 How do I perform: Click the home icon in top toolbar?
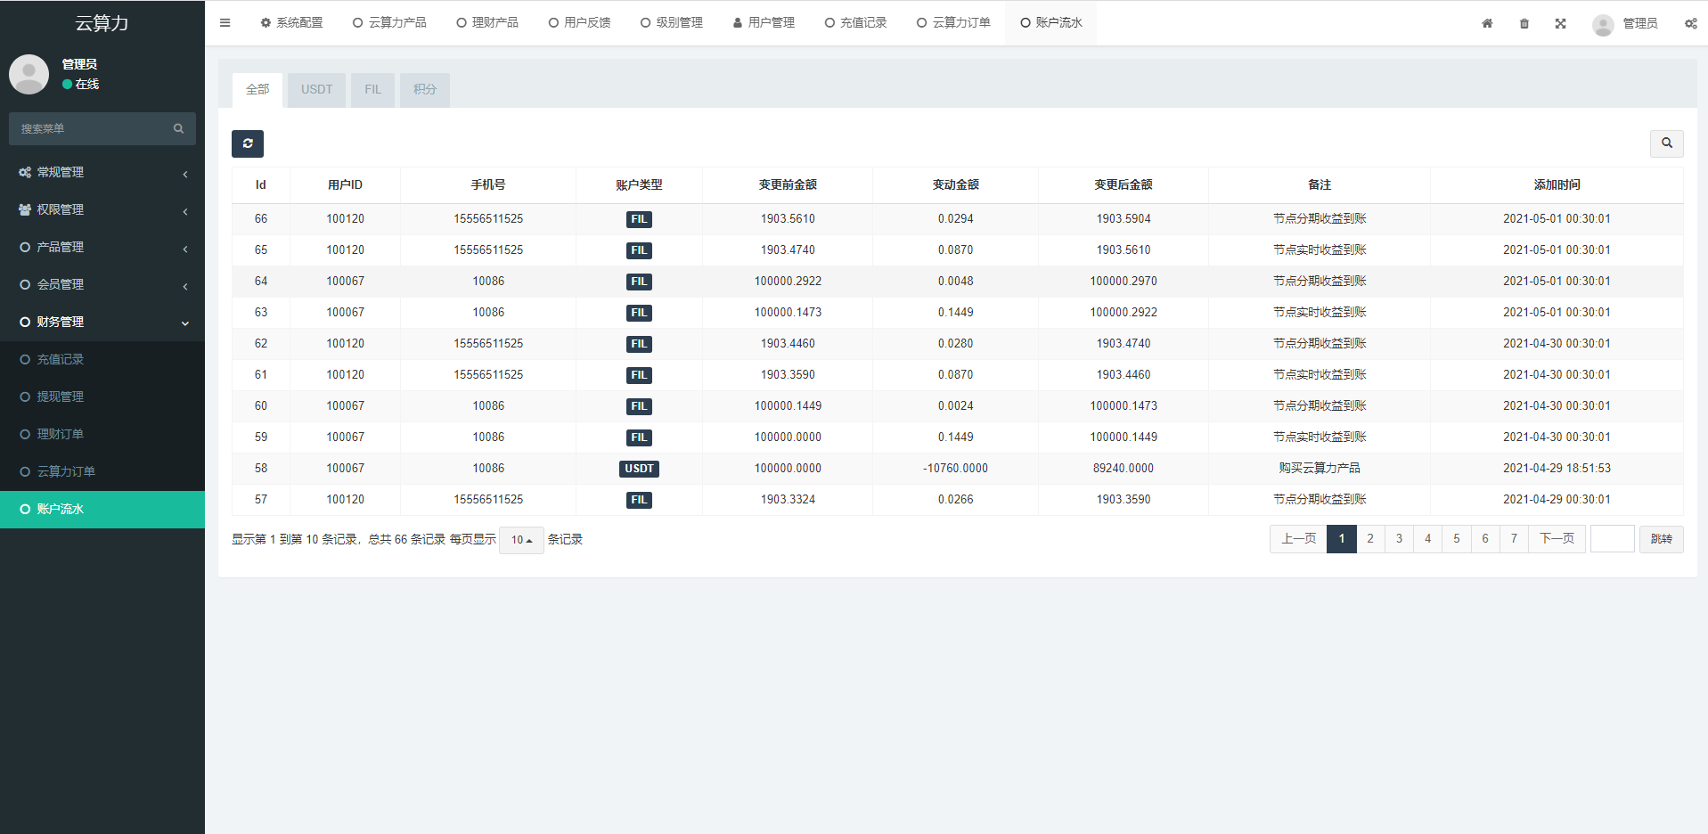coord(1486,23)
